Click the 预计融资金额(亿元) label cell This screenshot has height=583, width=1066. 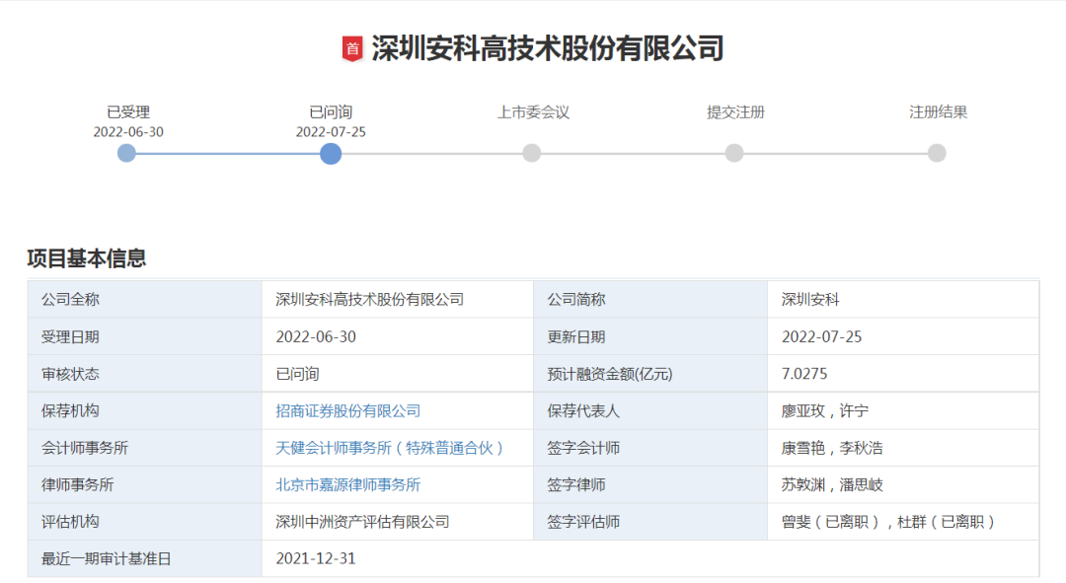(650, 374)
